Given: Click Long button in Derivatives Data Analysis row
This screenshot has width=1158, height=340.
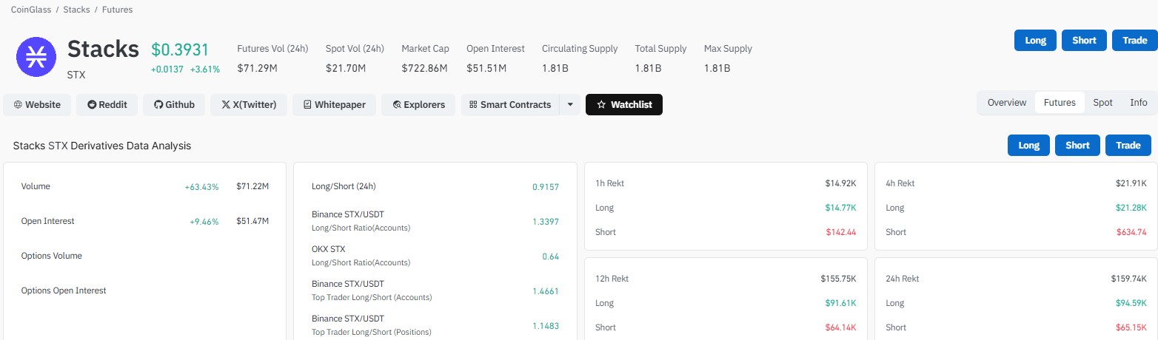Looking at the screenshot, I should pyautogui.click(x=1028, y=146).
